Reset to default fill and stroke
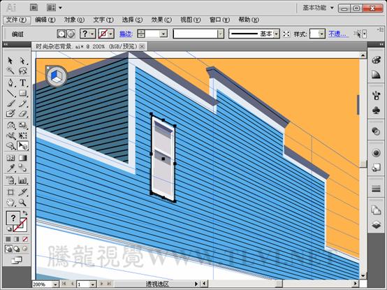 (9, 229)
